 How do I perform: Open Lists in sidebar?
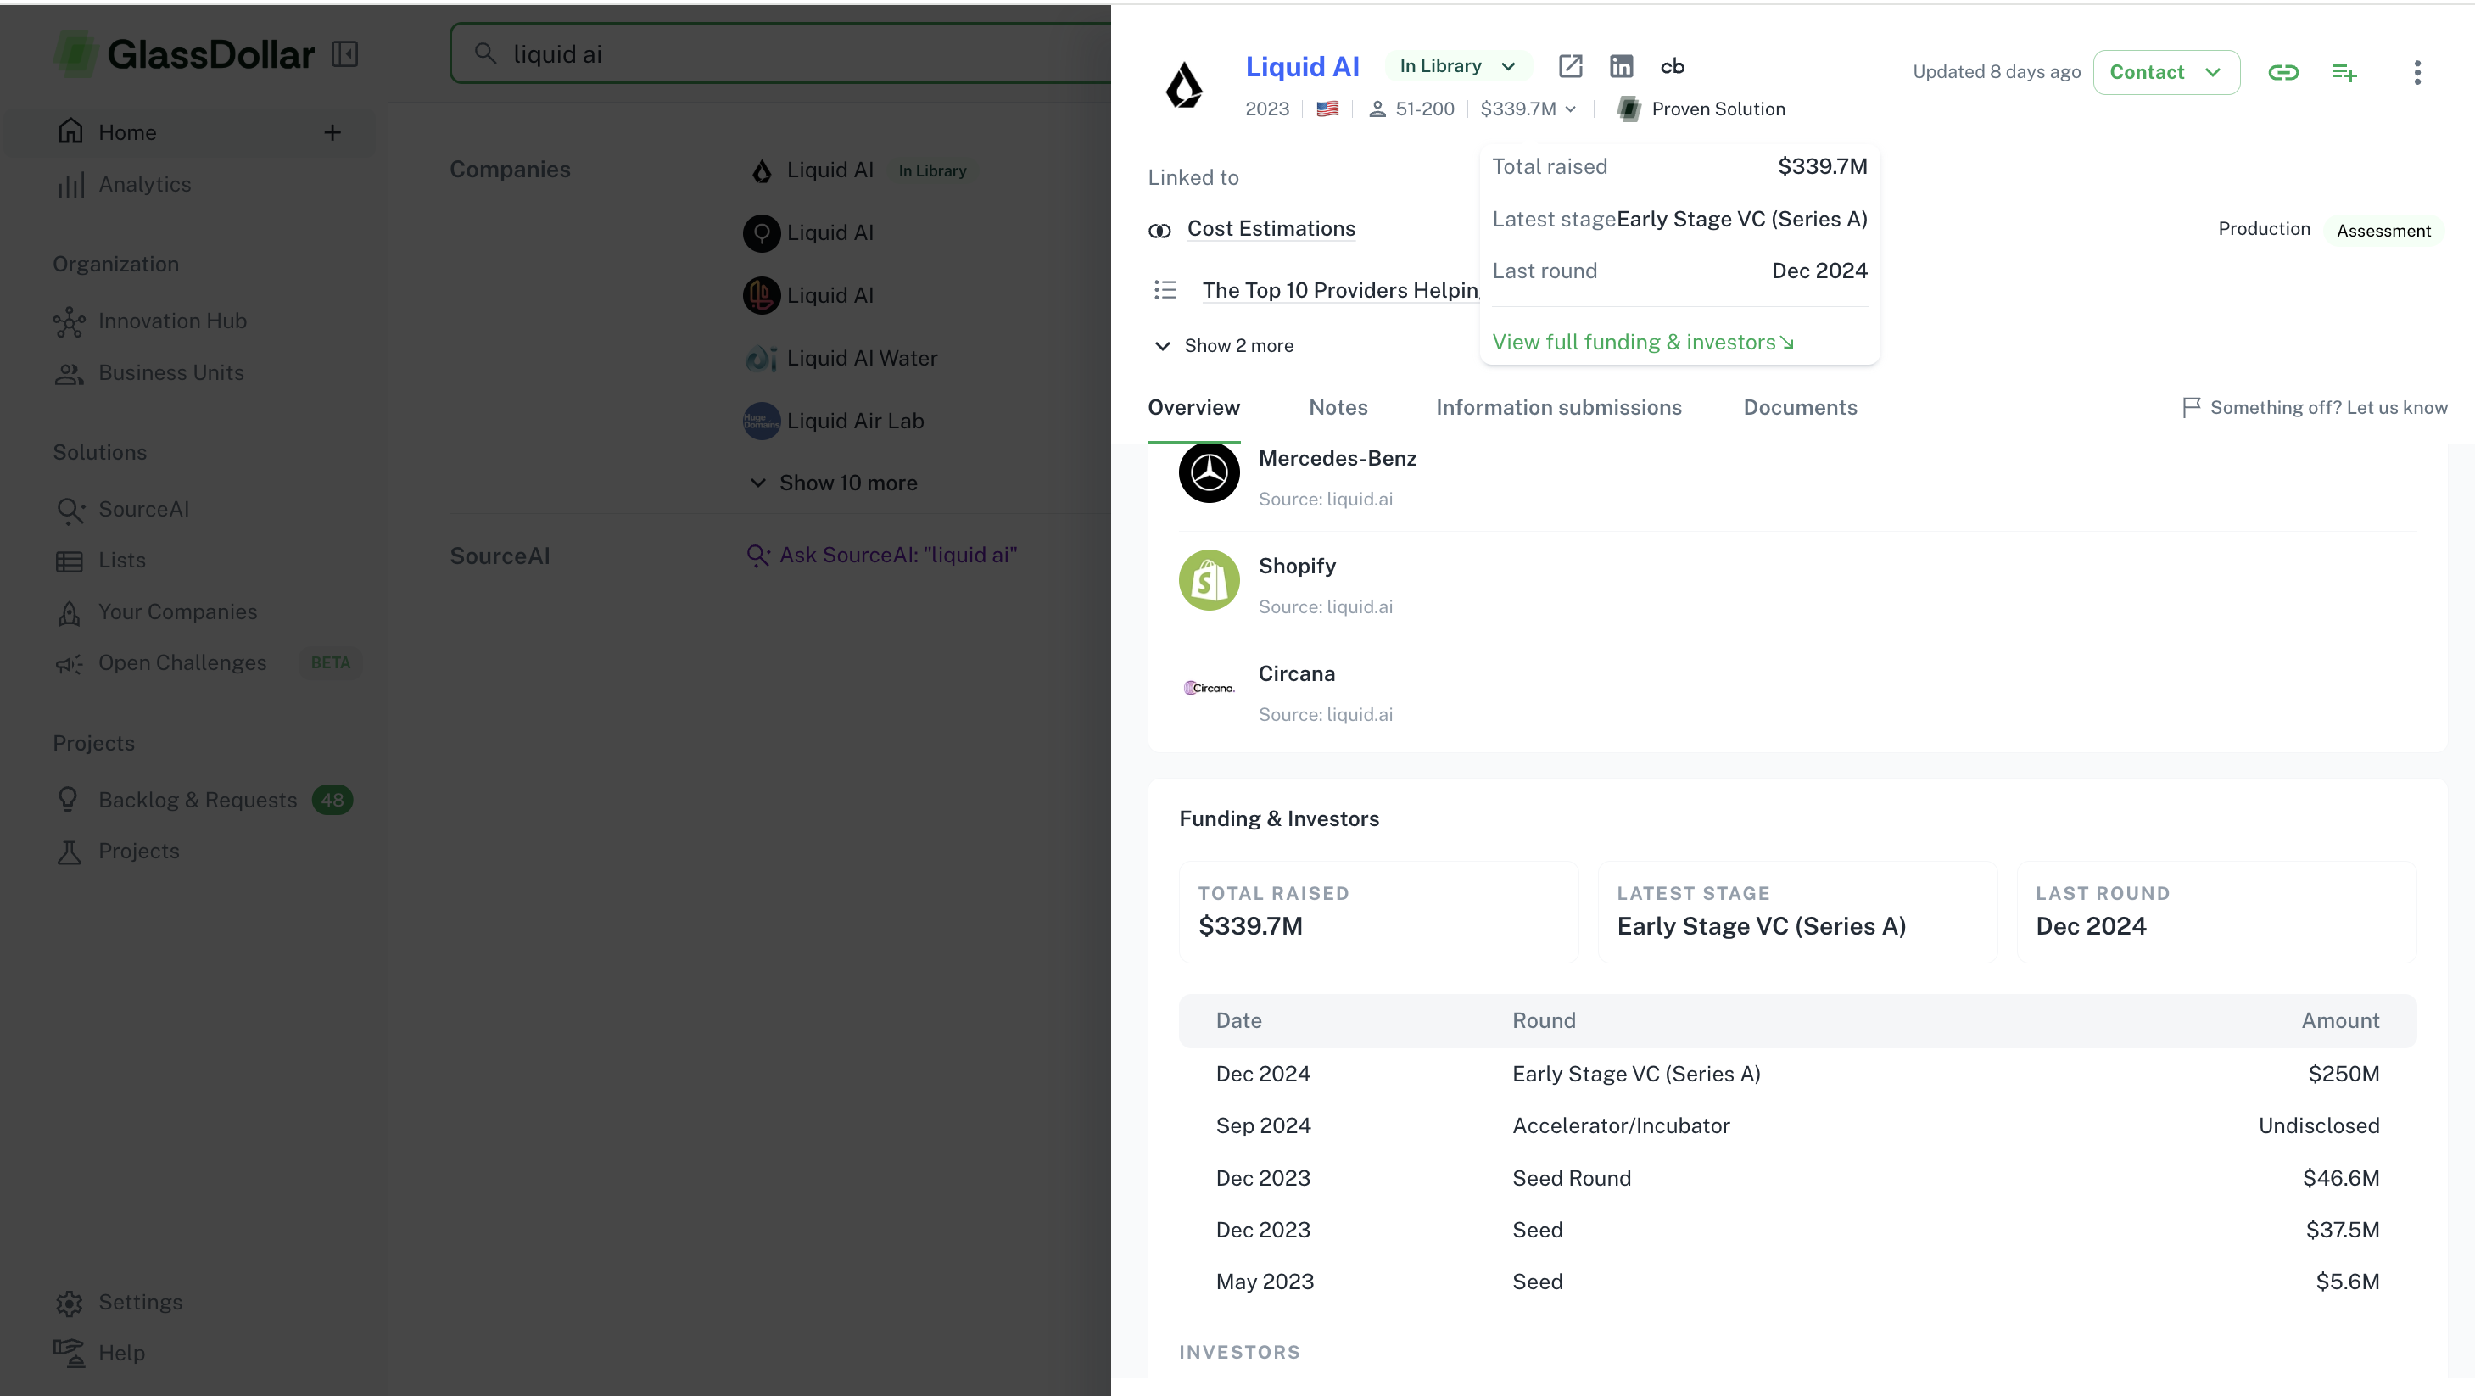click(101, 560)
